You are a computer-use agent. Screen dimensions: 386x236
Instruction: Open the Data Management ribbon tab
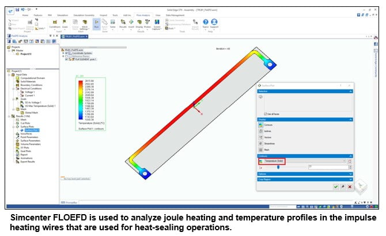pos(175,15)
